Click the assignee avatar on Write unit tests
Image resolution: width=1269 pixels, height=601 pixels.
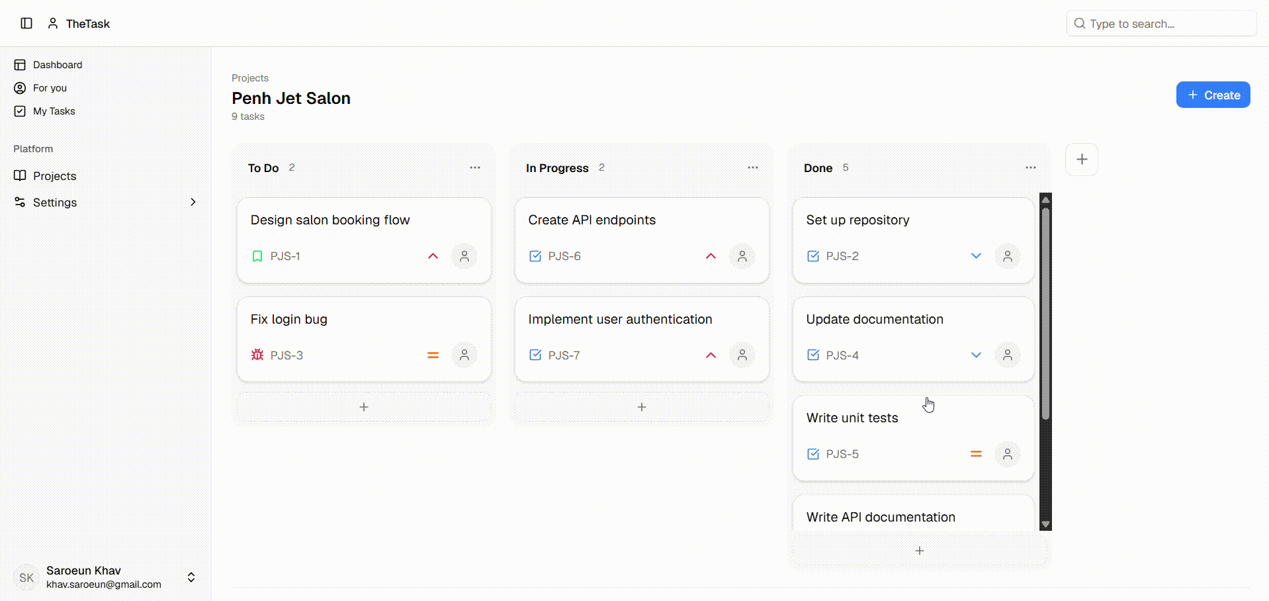[x=1008, y=454]
